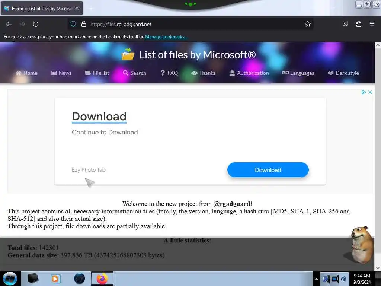Viewport: 381px width, 286px height.
Task: Close the ad with the X icon
Action: [x=370, y=92]
